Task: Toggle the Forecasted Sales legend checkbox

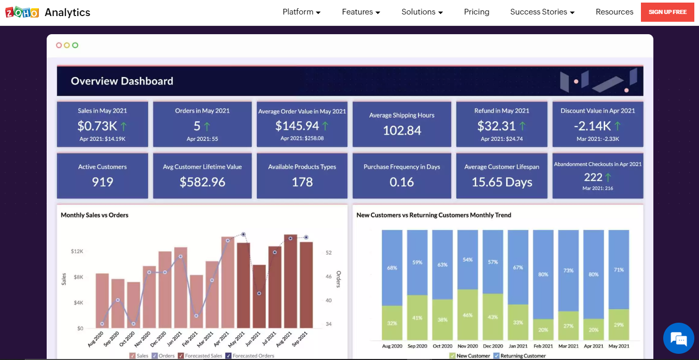Action: coord(181,356)
